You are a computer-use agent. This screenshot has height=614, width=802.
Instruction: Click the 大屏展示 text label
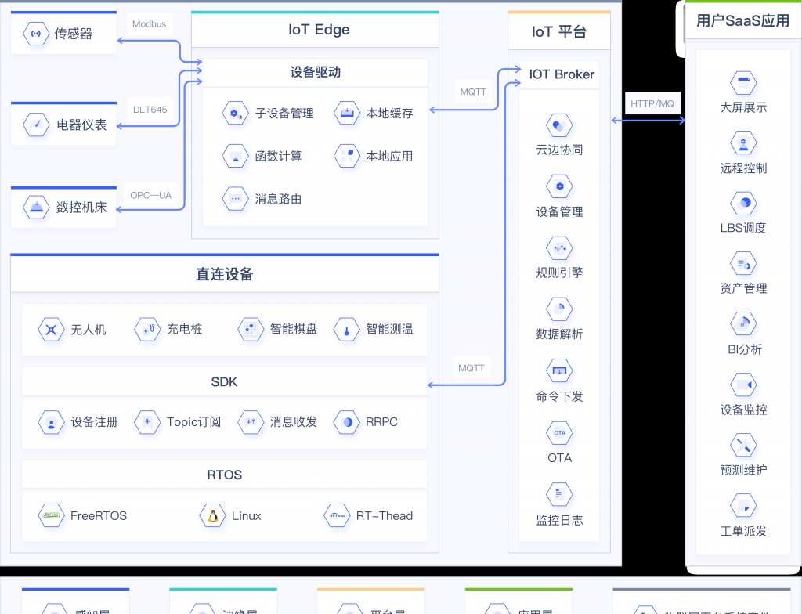click(x=744, y=107)
